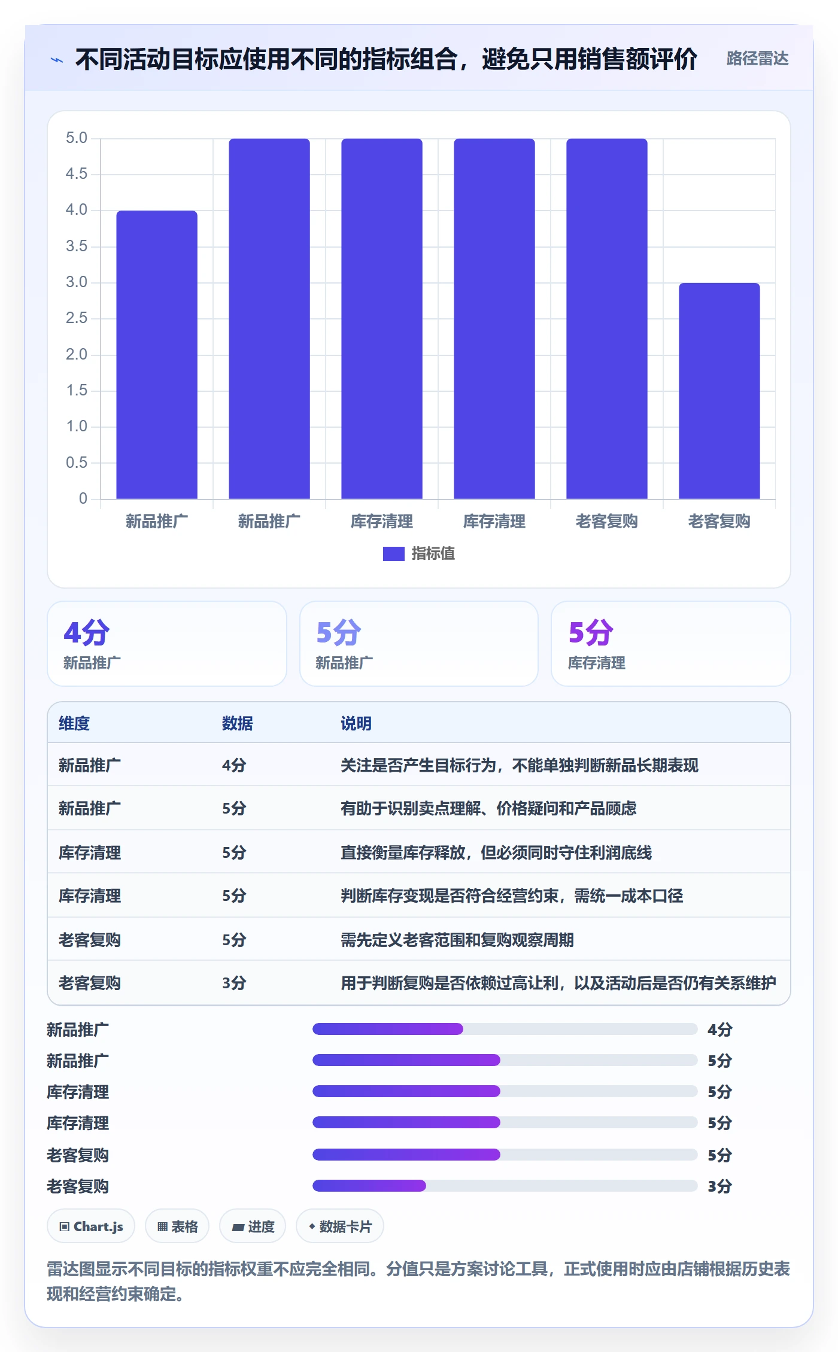Click text 直接衡量库存释放 in table
838x1352 pixels.
(403, 852)
